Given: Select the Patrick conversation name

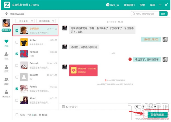Looking at the screenshot, I should tap(33, 87).
